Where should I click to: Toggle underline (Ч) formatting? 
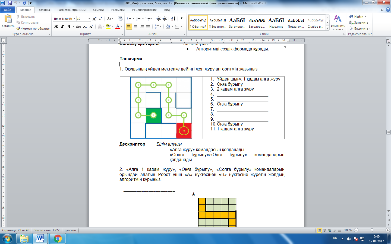point(69,27)
